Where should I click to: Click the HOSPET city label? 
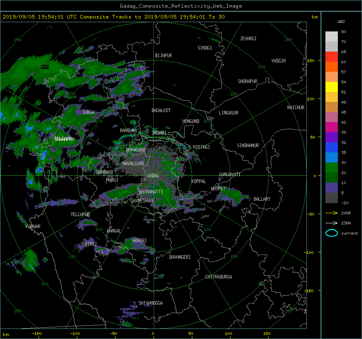click(218, 189)
